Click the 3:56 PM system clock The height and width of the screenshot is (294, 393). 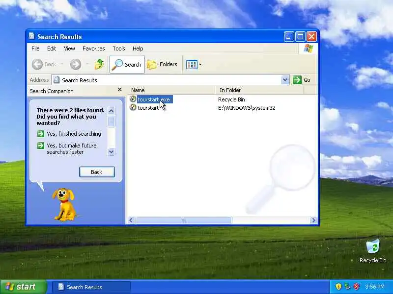375,287
